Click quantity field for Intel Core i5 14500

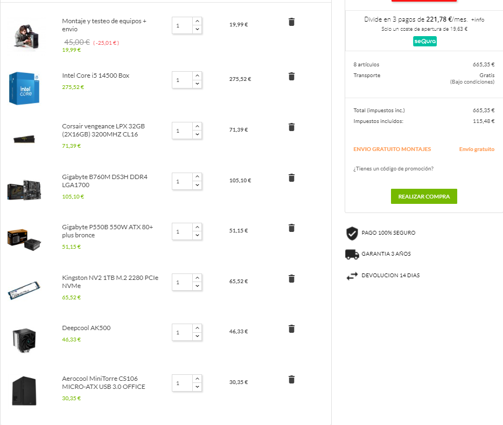click(182, 80)
